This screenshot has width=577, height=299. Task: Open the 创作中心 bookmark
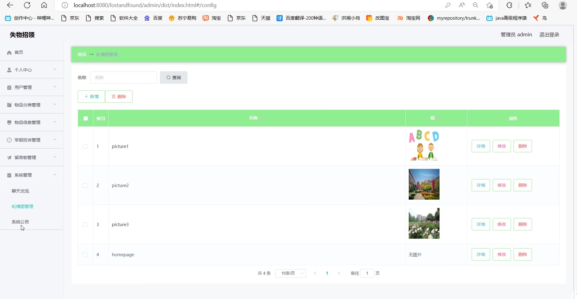pyautogui.click(x=30, y=18)
